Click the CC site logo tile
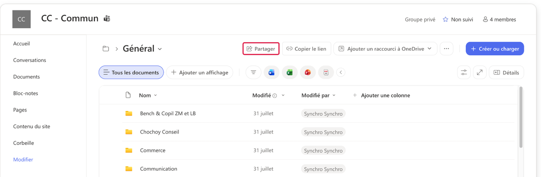Screen dimensions: 541x177 tap(21, 19)
